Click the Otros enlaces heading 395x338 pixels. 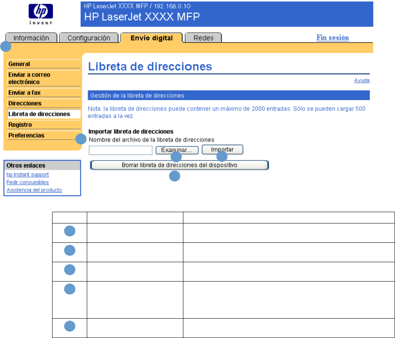(42, 165)
